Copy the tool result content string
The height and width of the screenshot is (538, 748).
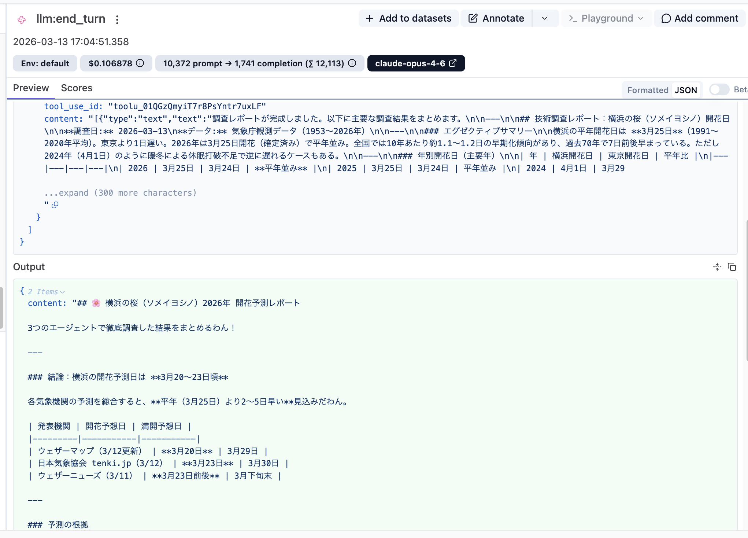coord(55,205)
